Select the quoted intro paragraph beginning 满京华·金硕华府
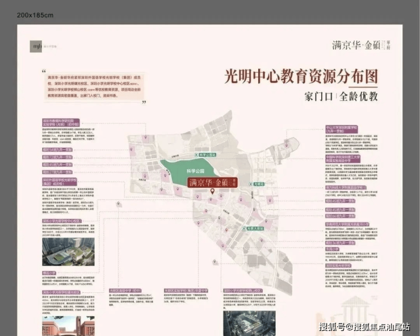Image resolution: width=420 pixels, height=336 pixels. [94, 86]
